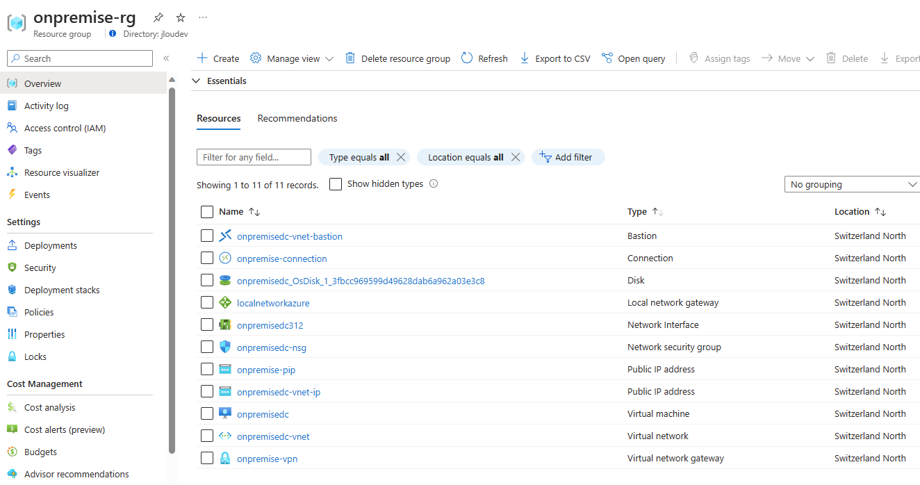
Task: Collapse the sidebar with double chevron
Action: [166, 58]
